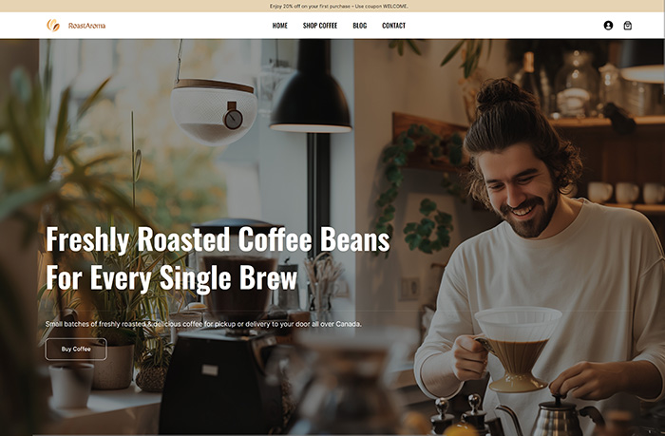Click the RoastAroma brand name text

tap(87, 26)
